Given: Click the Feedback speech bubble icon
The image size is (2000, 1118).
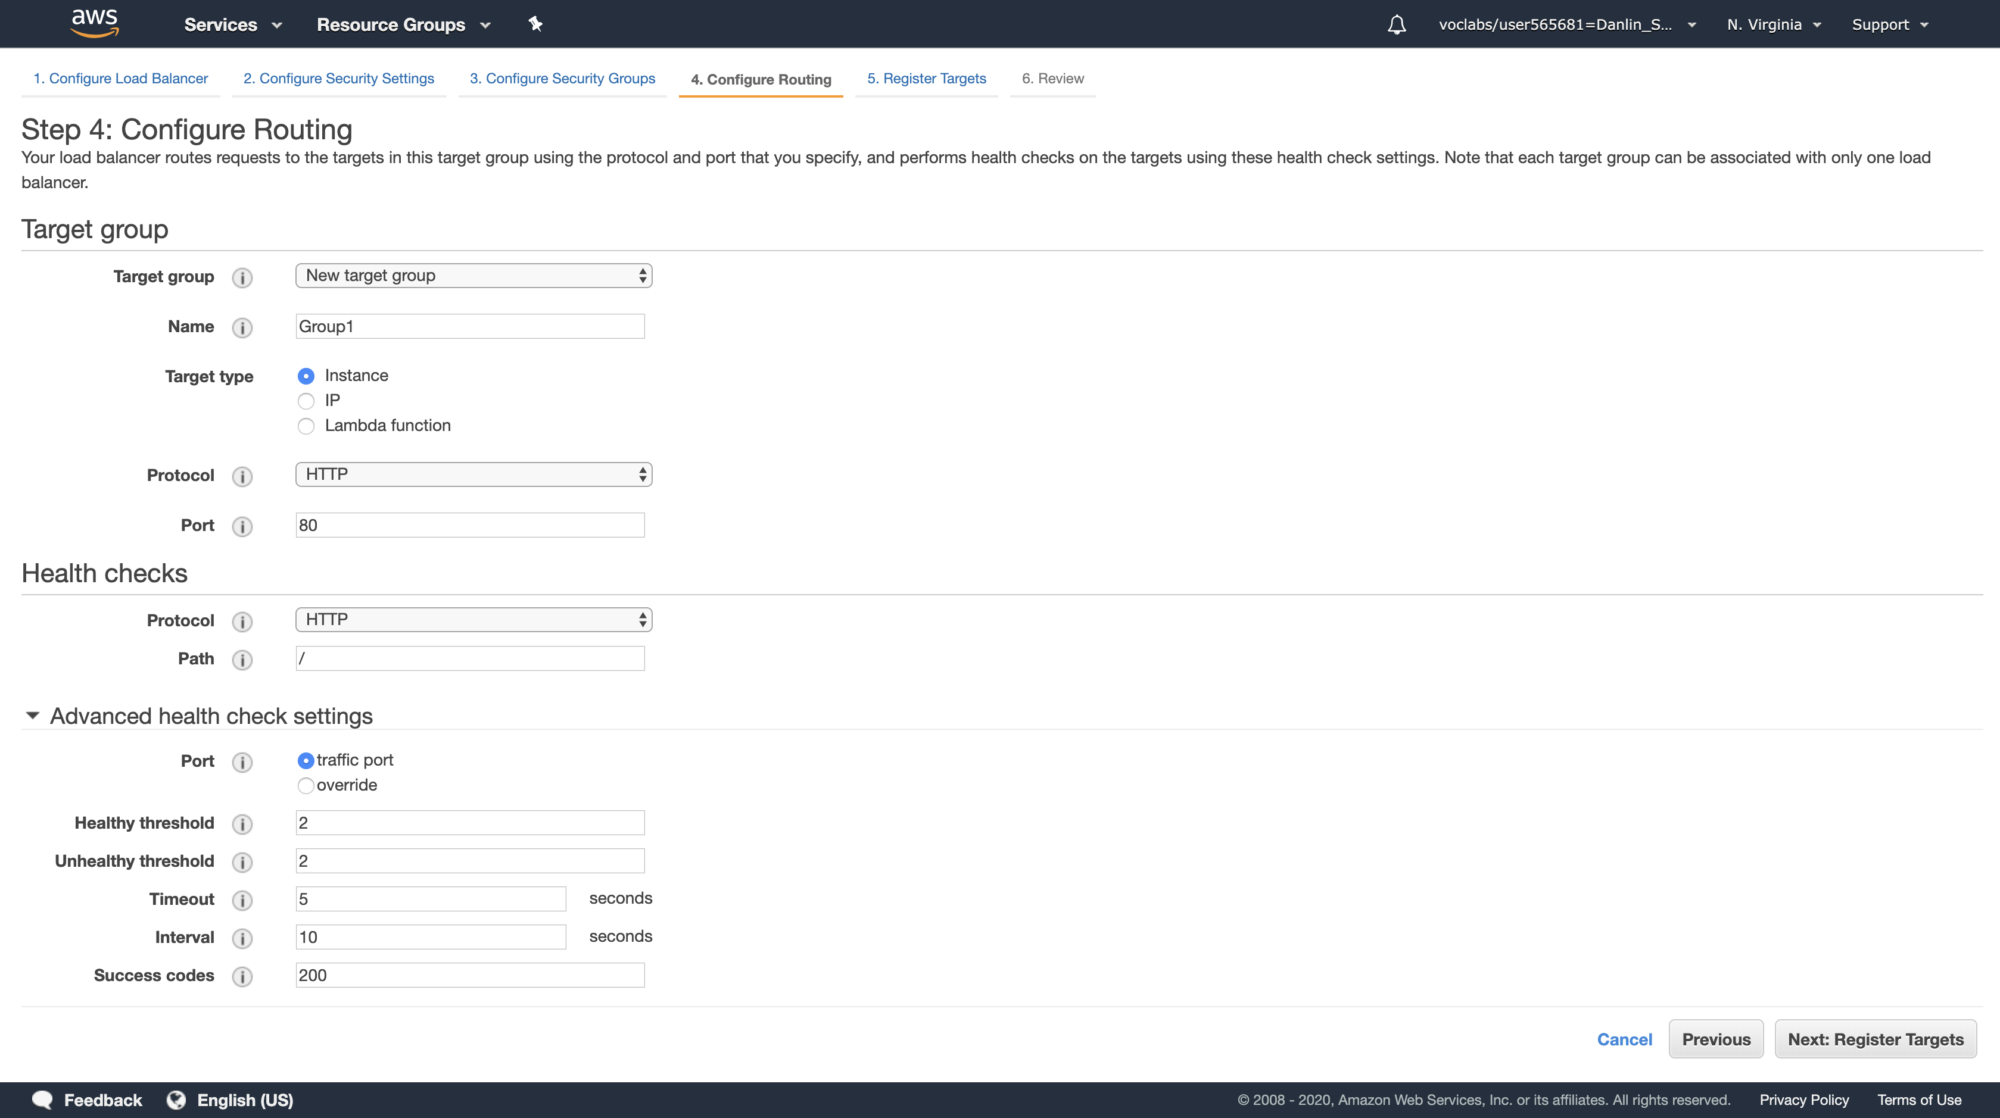Looking at the screenshot, I should point(43,1100).
